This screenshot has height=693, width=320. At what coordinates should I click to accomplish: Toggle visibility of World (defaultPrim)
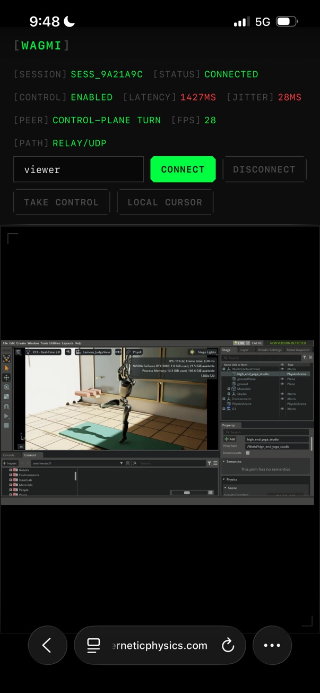[x=282, y=369]
